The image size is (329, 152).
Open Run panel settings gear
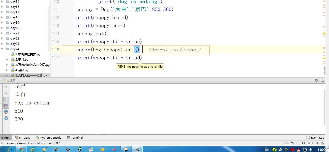coord(317,80)
